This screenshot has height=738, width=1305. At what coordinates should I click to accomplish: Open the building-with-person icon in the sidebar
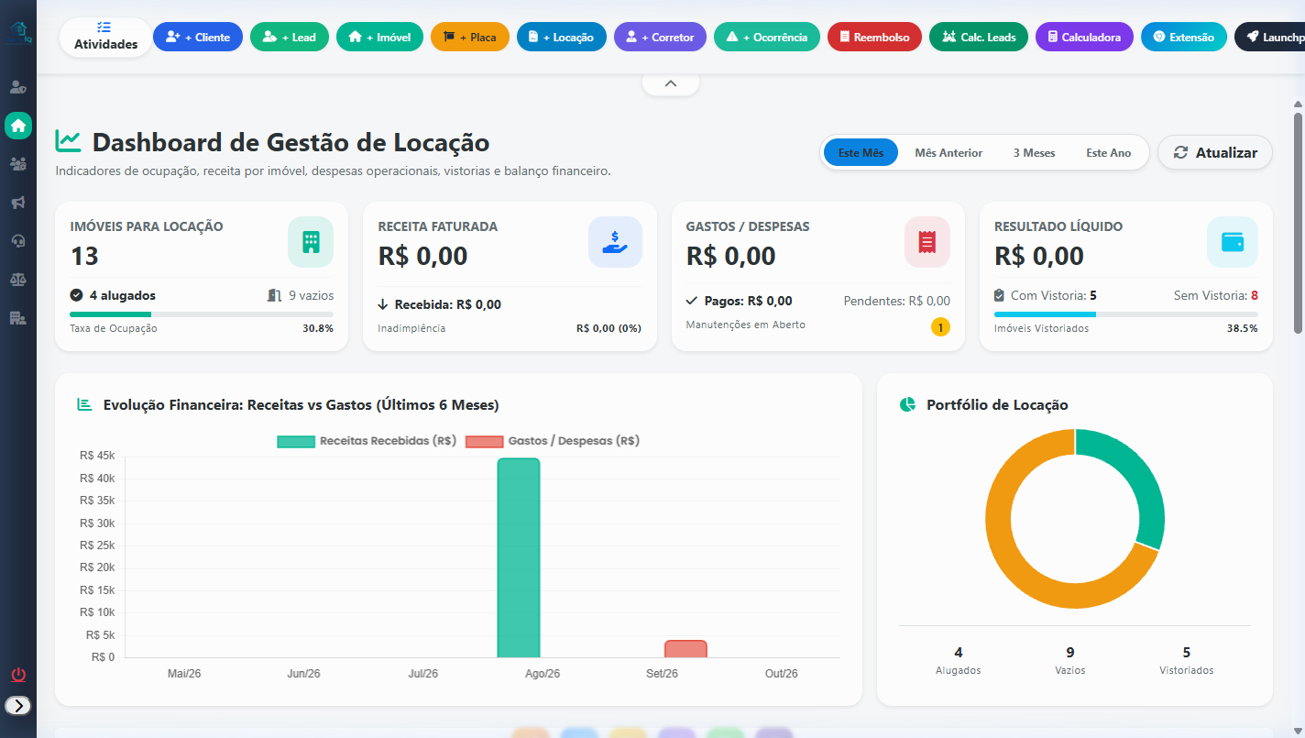17,318
